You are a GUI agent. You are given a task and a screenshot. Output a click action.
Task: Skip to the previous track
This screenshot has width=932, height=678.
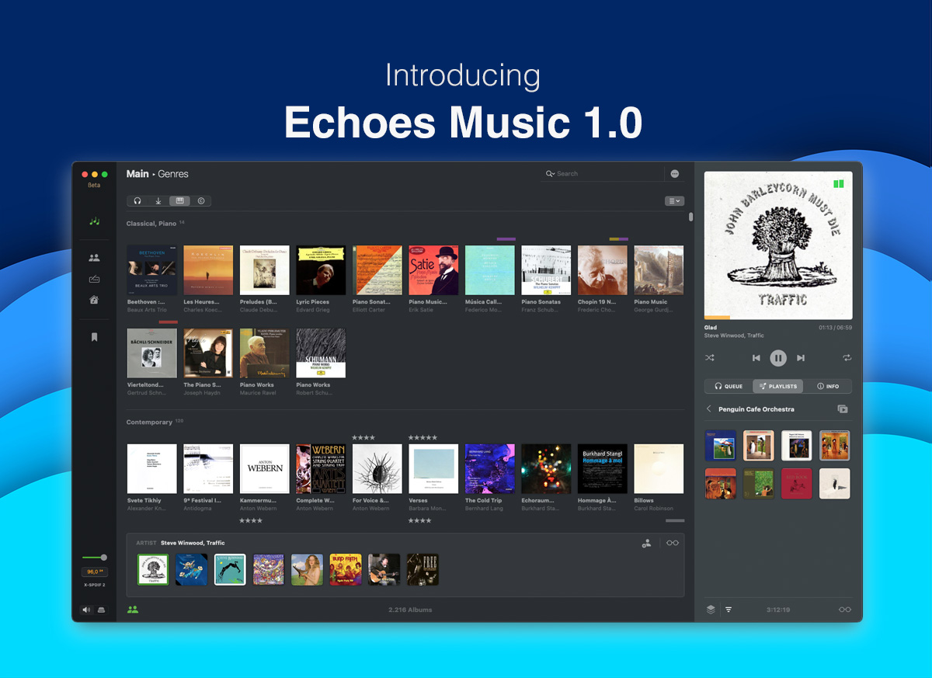click(x=756, y=358)
